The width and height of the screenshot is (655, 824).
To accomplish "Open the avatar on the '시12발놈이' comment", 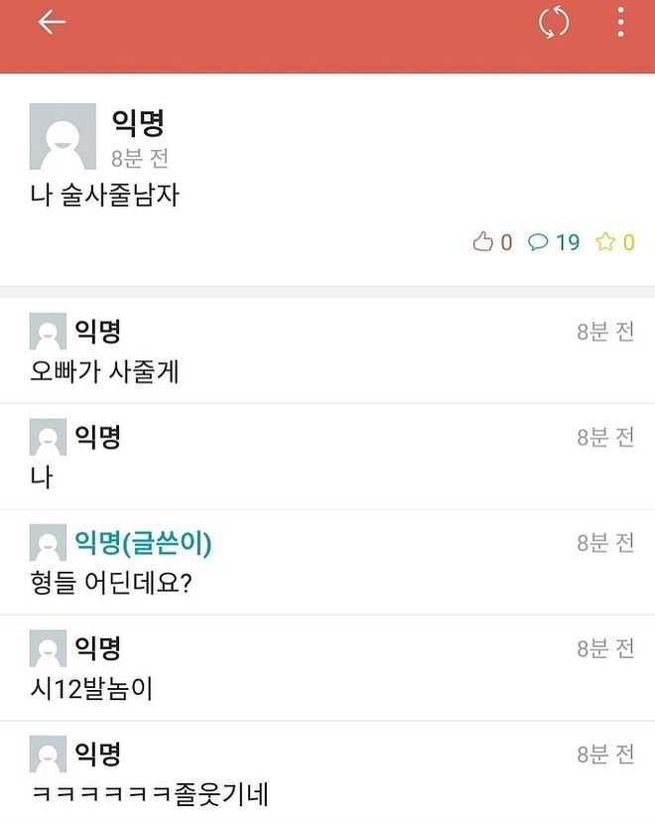I will point(48,648).
